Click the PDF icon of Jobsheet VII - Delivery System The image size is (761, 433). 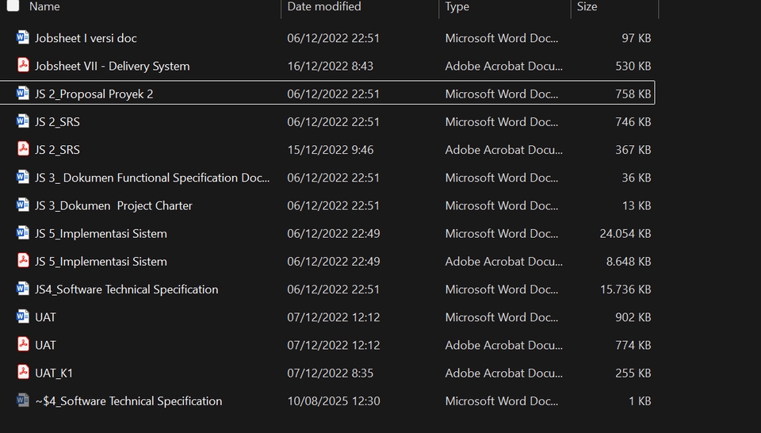tap(22, 66)
